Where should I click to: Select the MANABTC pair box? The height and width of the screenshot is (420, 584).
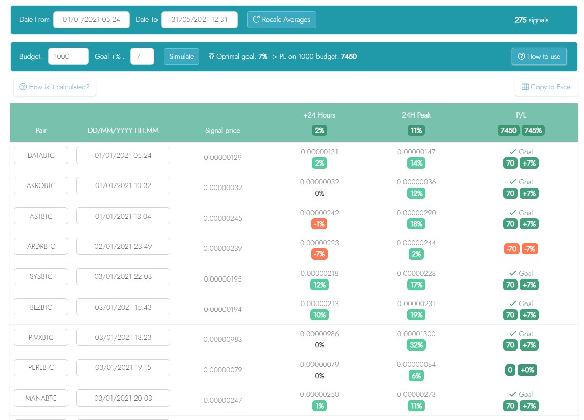[41, 398]
